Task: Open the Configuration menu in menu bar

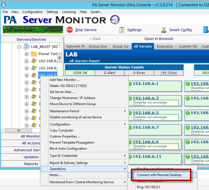Action: coord(32,12)
